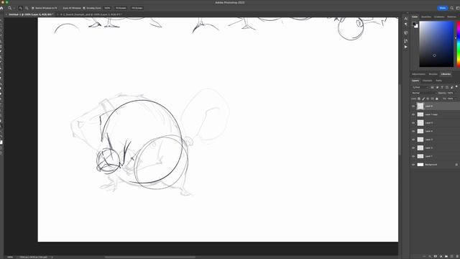Screen dimensions: 460x259
Task: Toggle Scrubby Zoom checkbox
Action: 84,8
